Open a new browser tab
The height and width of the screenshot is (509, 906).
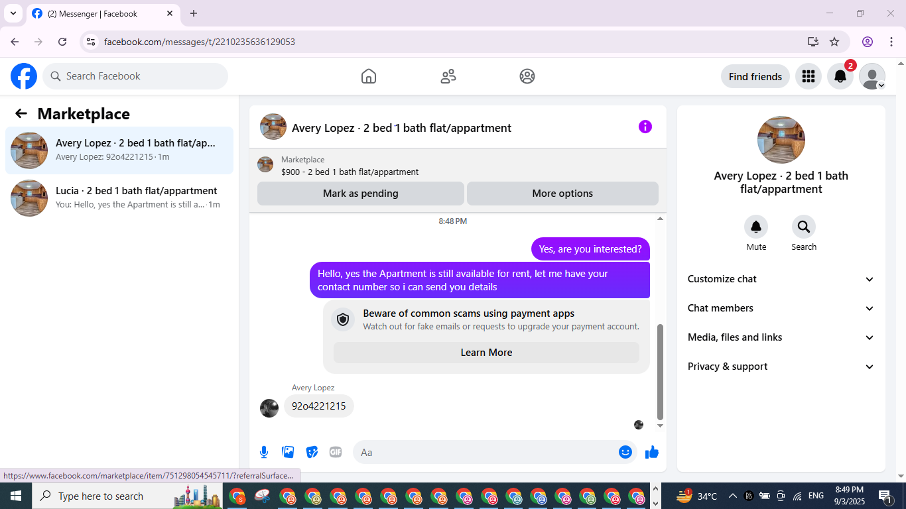194,13
